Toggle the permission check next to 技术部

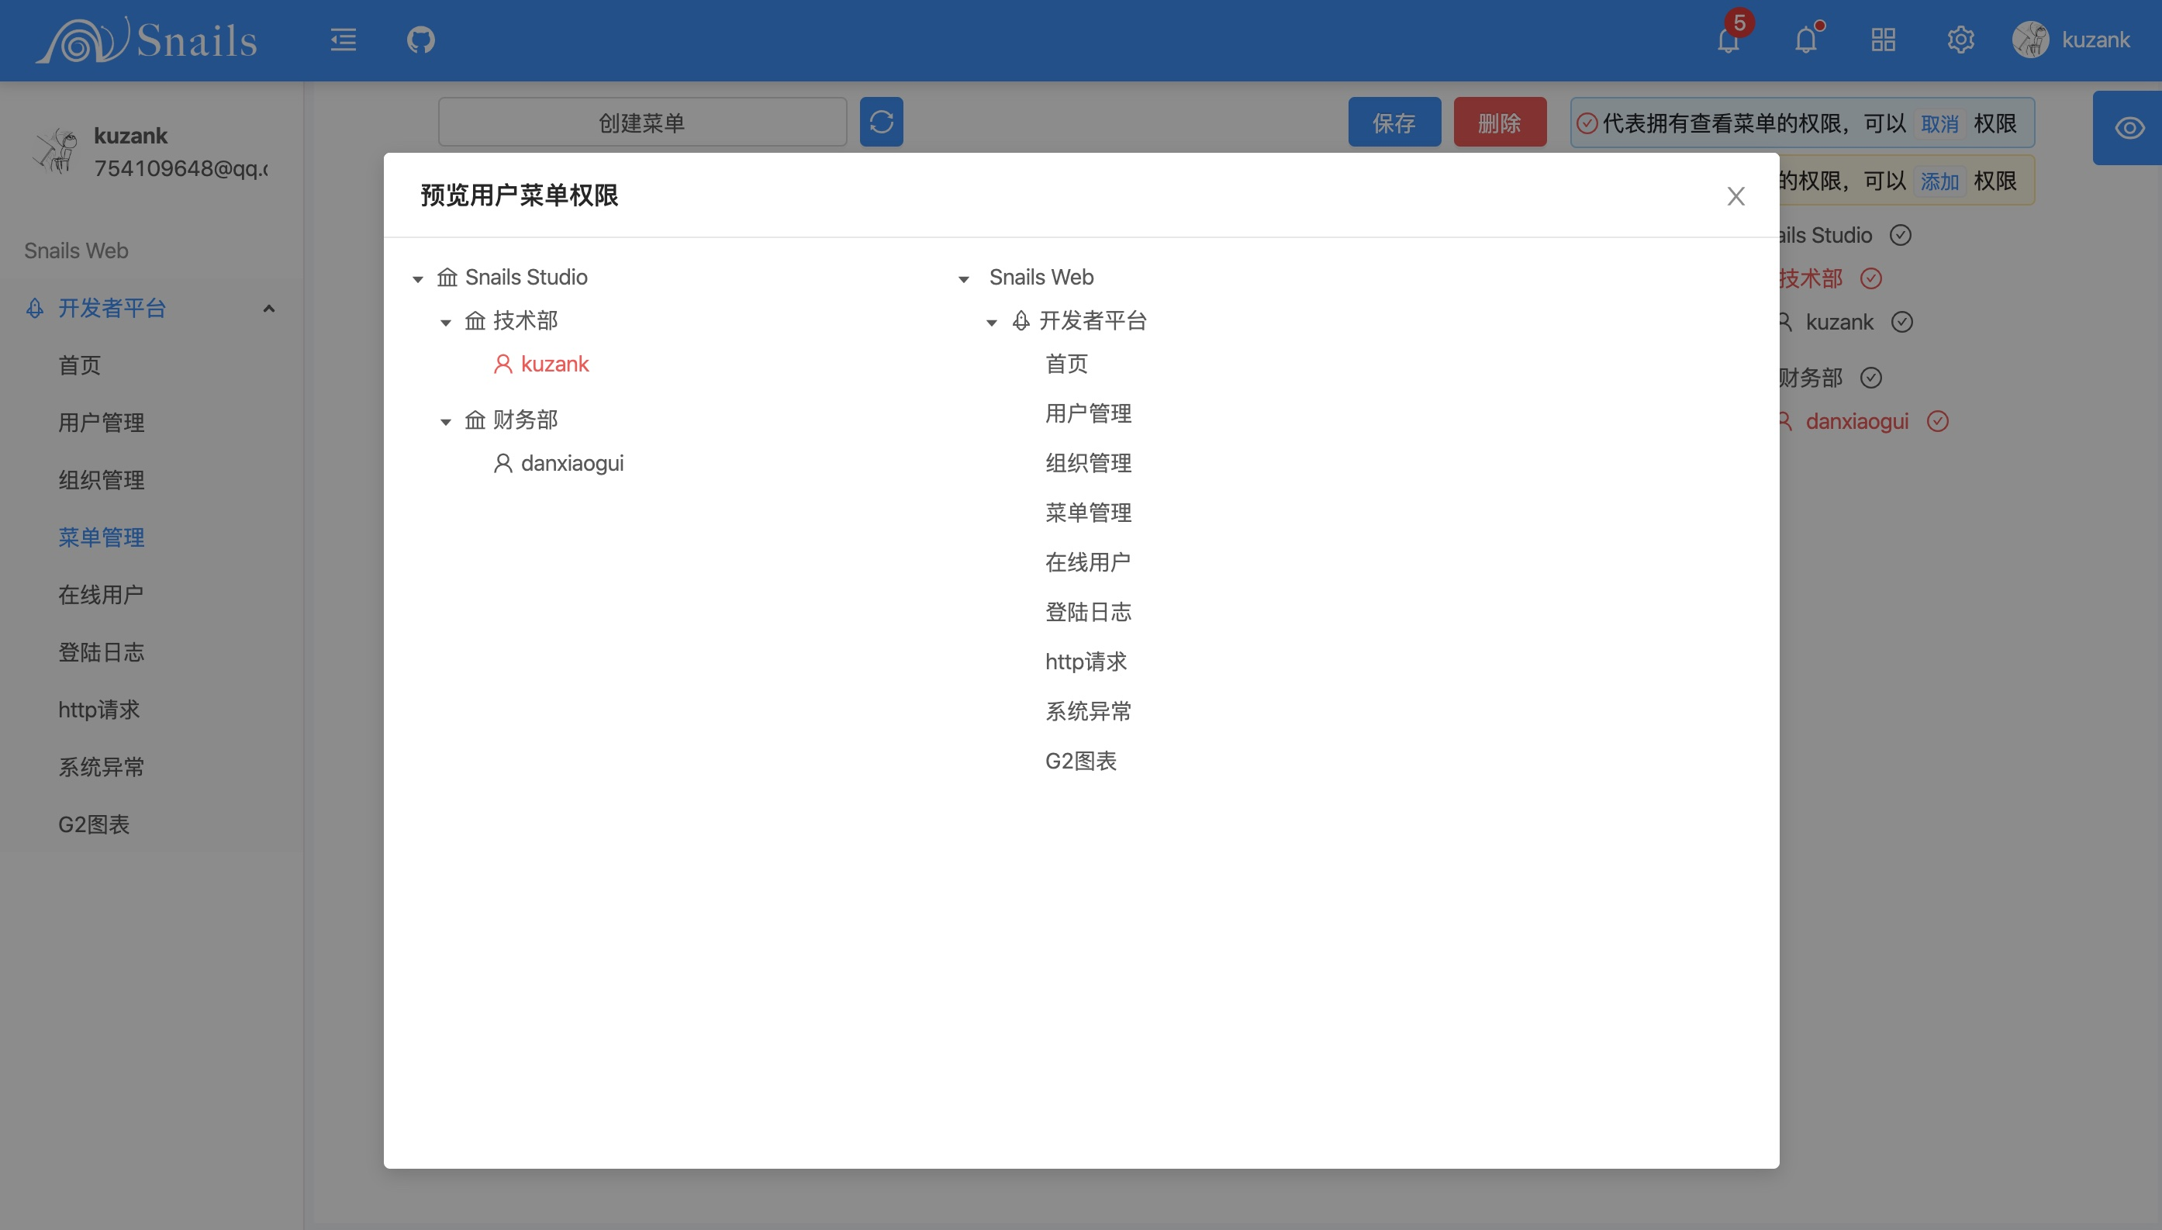tap(1870, 278)
